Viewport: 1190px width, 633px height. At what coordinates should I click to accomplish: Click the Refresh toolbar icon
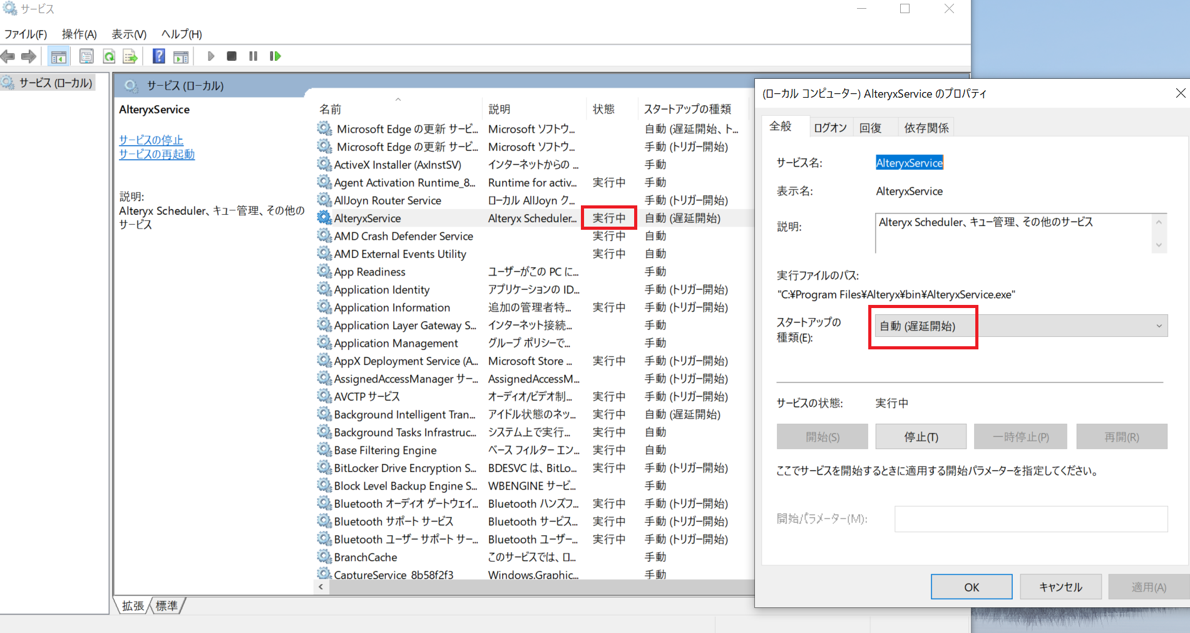[x=109, y=56]
